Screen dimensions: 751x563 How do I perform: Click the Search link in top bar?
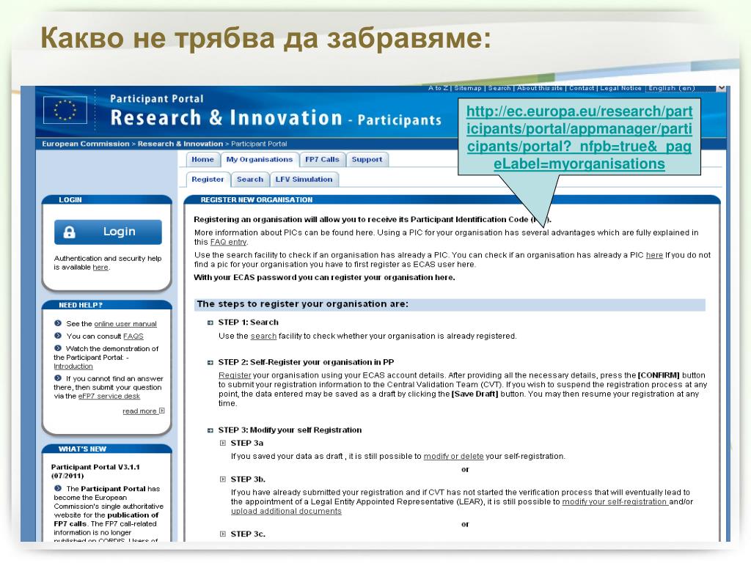(499, 88)
